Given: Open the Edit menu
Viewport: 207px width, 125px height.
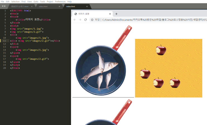Looking at the screenshot, I should 8,2.
